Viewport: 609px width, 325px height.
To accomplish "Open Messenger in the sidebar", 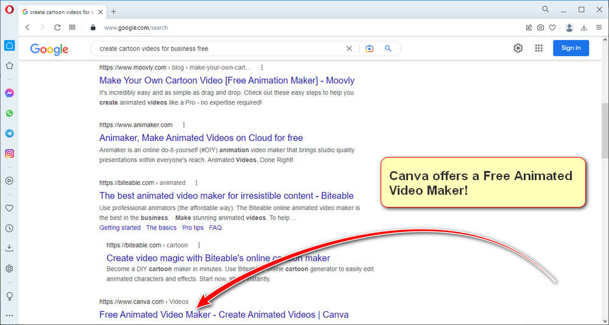I will click(9, 93).
